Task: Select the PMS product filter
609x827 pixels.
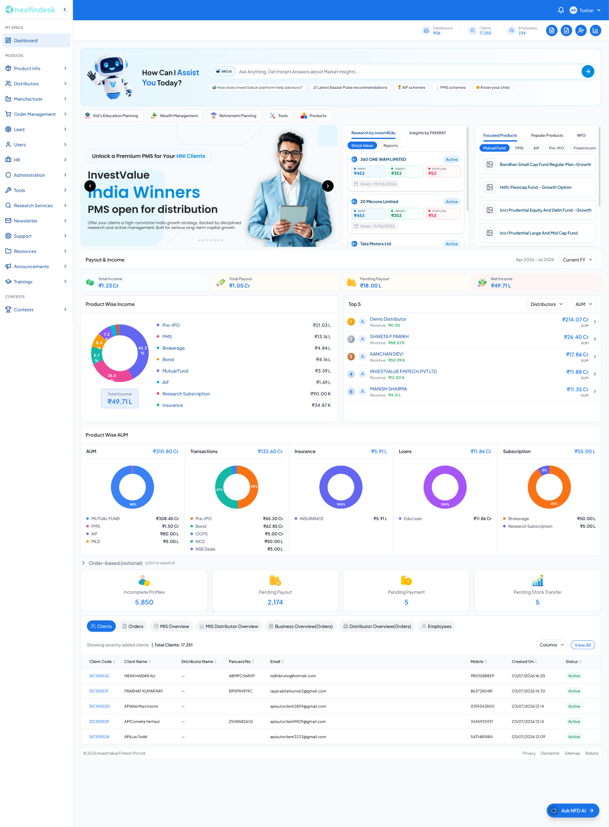Action: 519,148
